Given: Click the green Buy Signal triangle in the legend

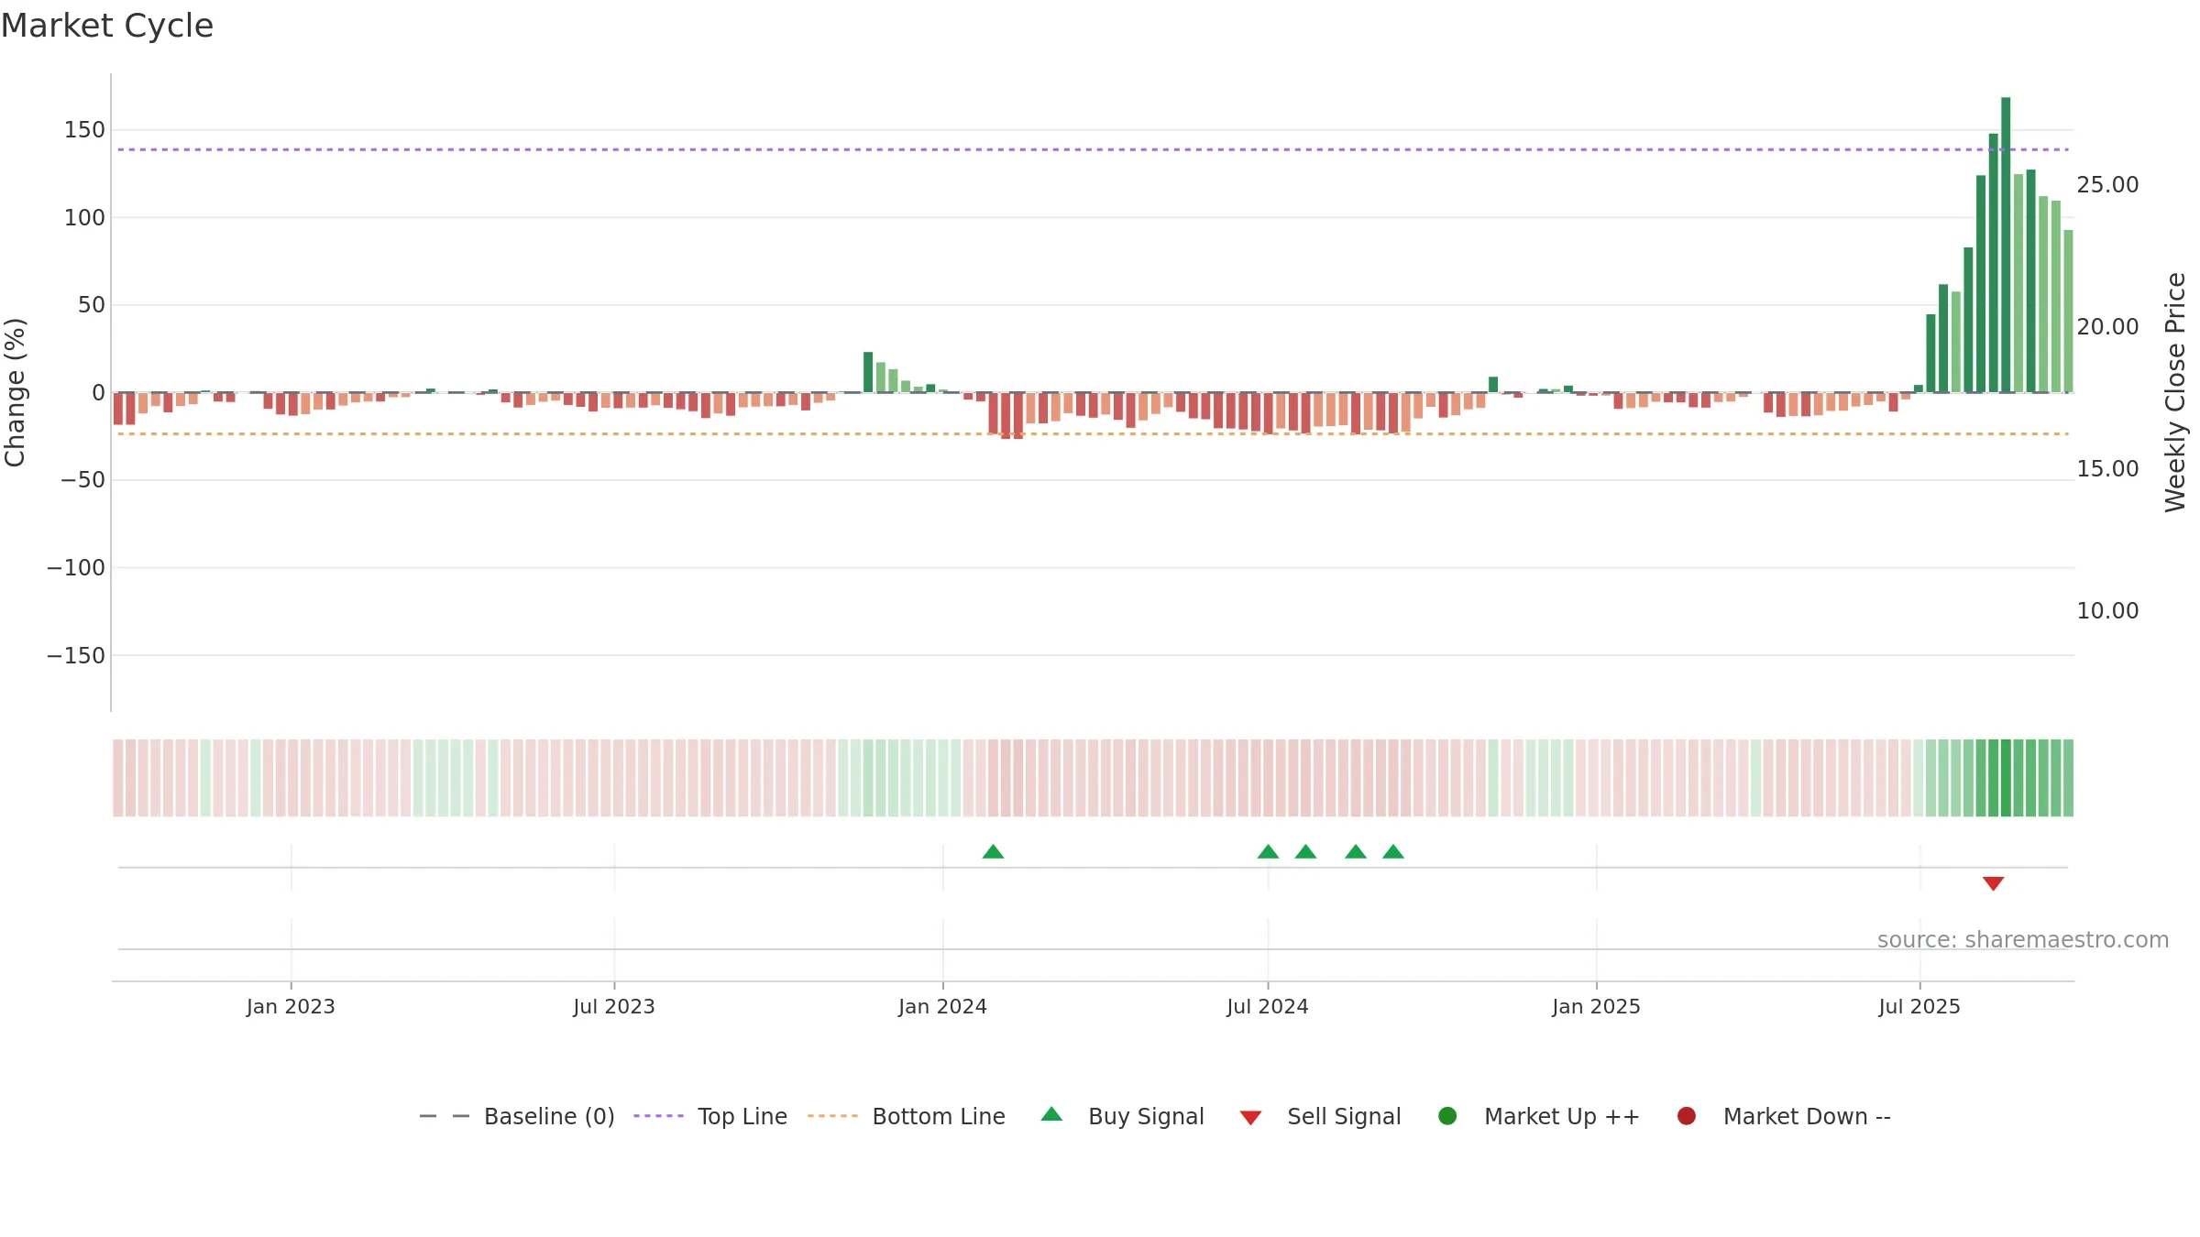Looking at the screenshot, I should click(x=1051, y=1114).
